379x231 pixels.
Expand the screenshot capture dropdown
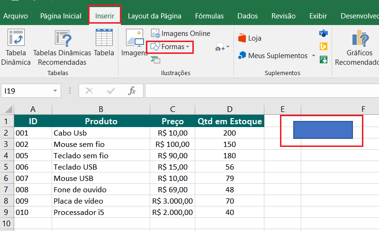pos(227,47)
